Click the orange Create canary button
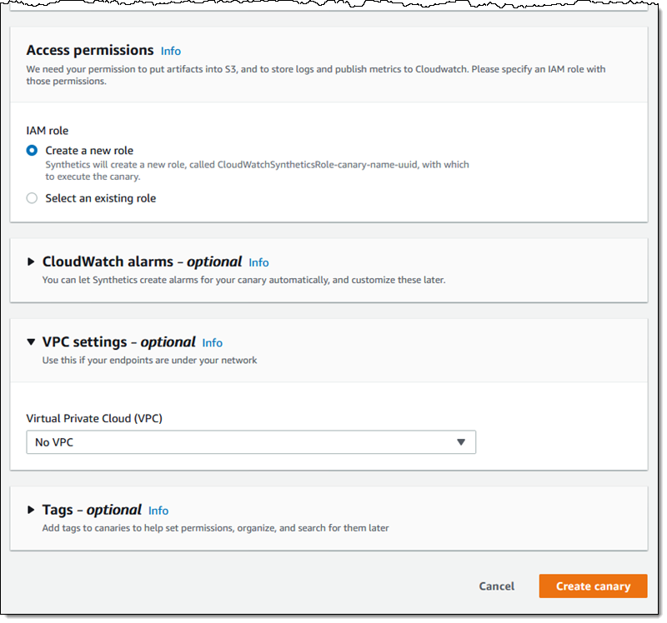This screenshot has width=667, height=623. tap(593, 586)
